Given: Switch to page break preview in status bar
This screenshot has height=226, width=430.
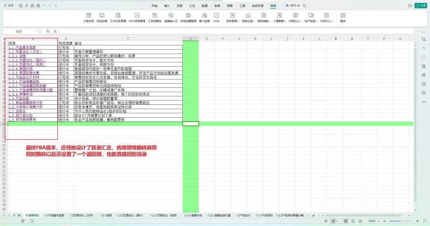Looking at the screenshot, I should point(360,221).
